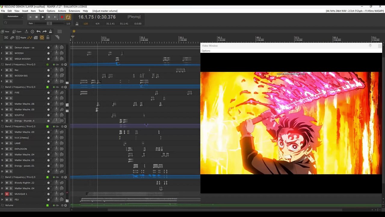
Task: Toggle the snap toolbar icon
Action: [42, 38]
